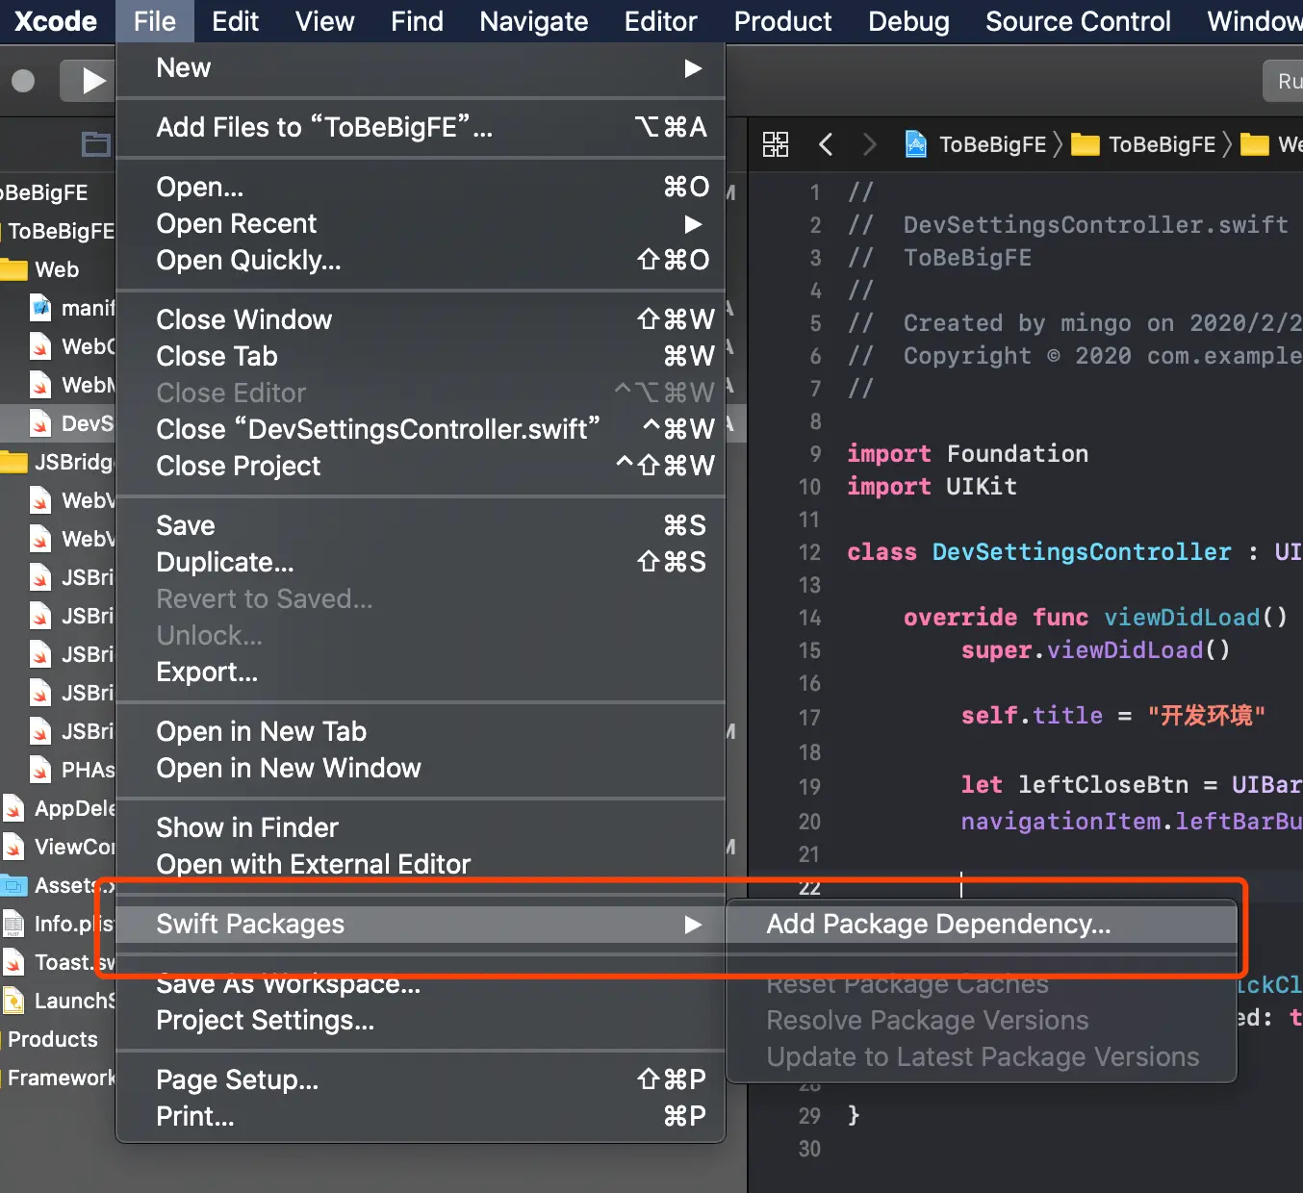This screenshot has width=1303, height=1193.
Task: Open the Debug menu
Action: (x=909, y=21)
